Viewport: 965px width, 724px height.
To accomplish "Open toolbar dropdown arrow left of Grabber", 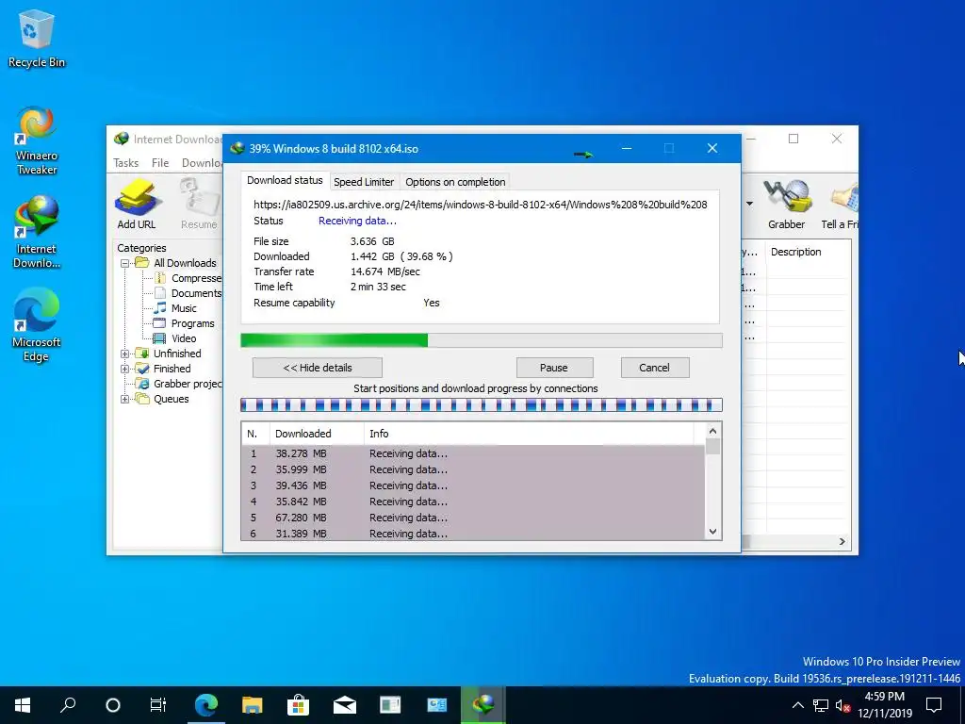I will 749,204.
